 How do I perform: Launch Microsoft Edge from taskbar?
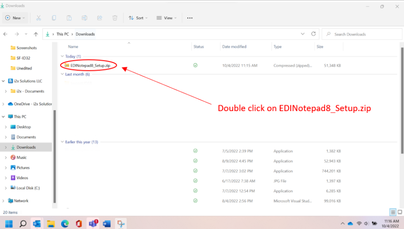65,224
